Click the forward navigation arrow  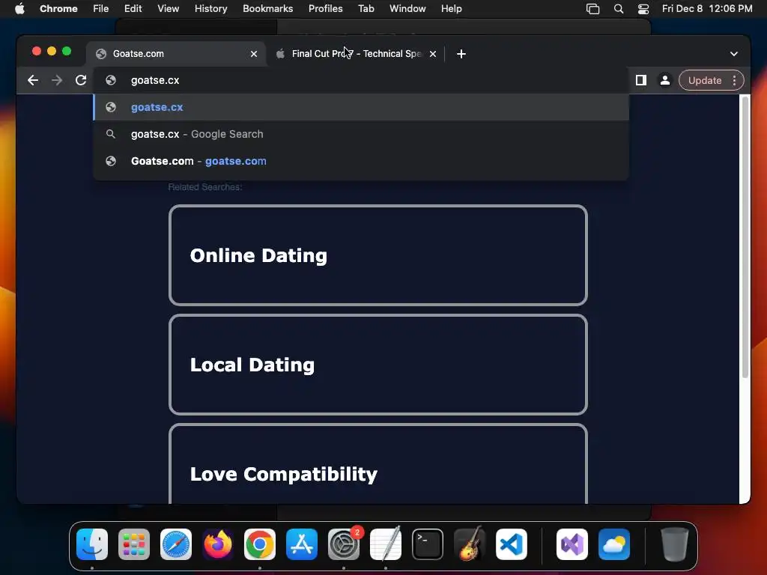point(57,80)
